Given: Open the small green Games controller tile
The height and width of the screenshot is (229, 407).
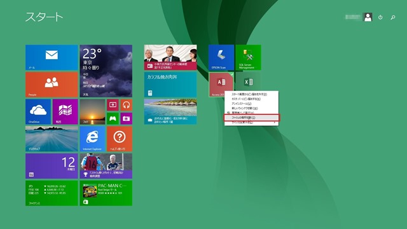Looking at the screenshot, I should tap(113, 118).
